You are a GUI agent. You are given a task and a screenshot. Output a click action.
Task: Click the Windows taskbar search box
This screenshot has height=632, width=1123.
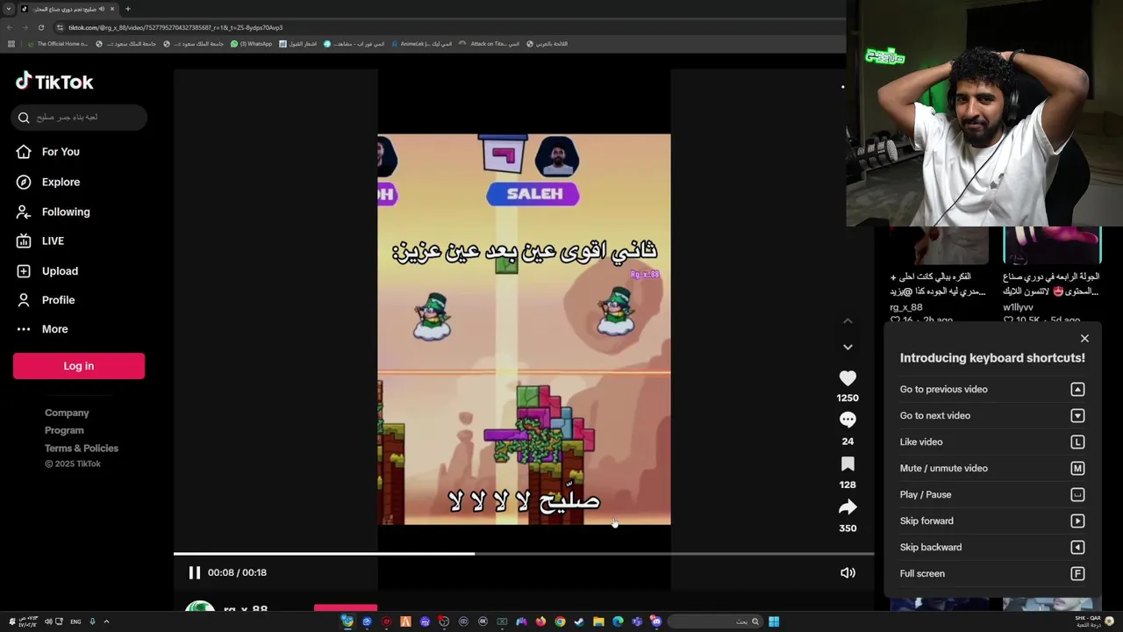tap(715, 621)
